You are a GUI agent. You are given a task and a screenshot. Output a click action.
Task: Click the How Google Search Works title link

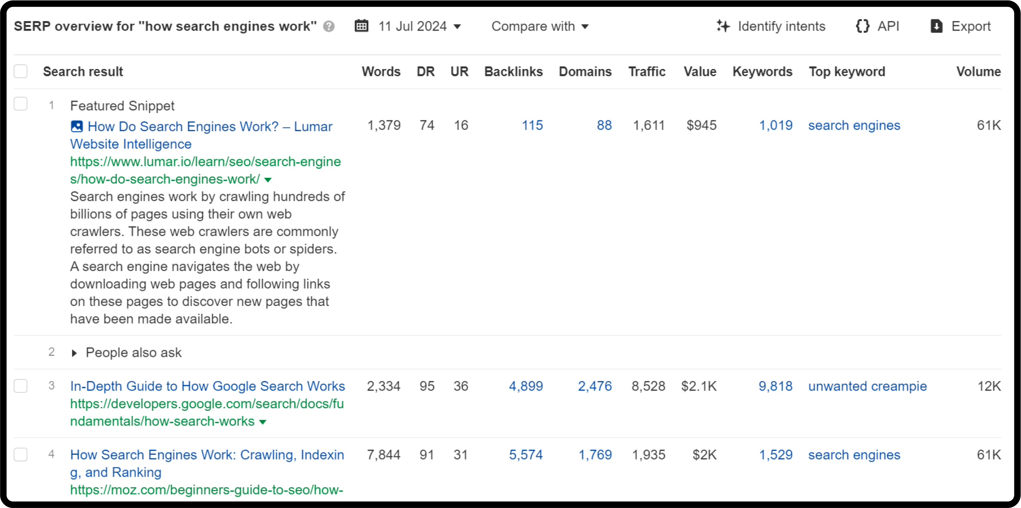(208, 386)
